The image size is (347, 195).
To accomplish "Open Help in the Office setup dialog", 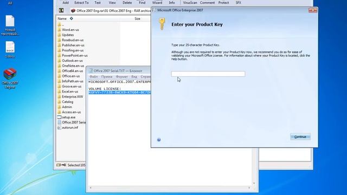I will [159, 140].
